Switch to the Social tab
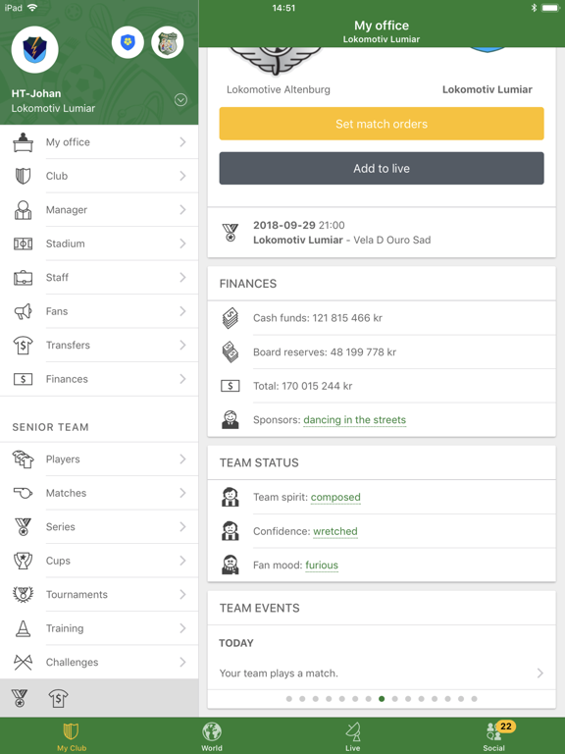This screenshot has height=754, width=565. 494,736
